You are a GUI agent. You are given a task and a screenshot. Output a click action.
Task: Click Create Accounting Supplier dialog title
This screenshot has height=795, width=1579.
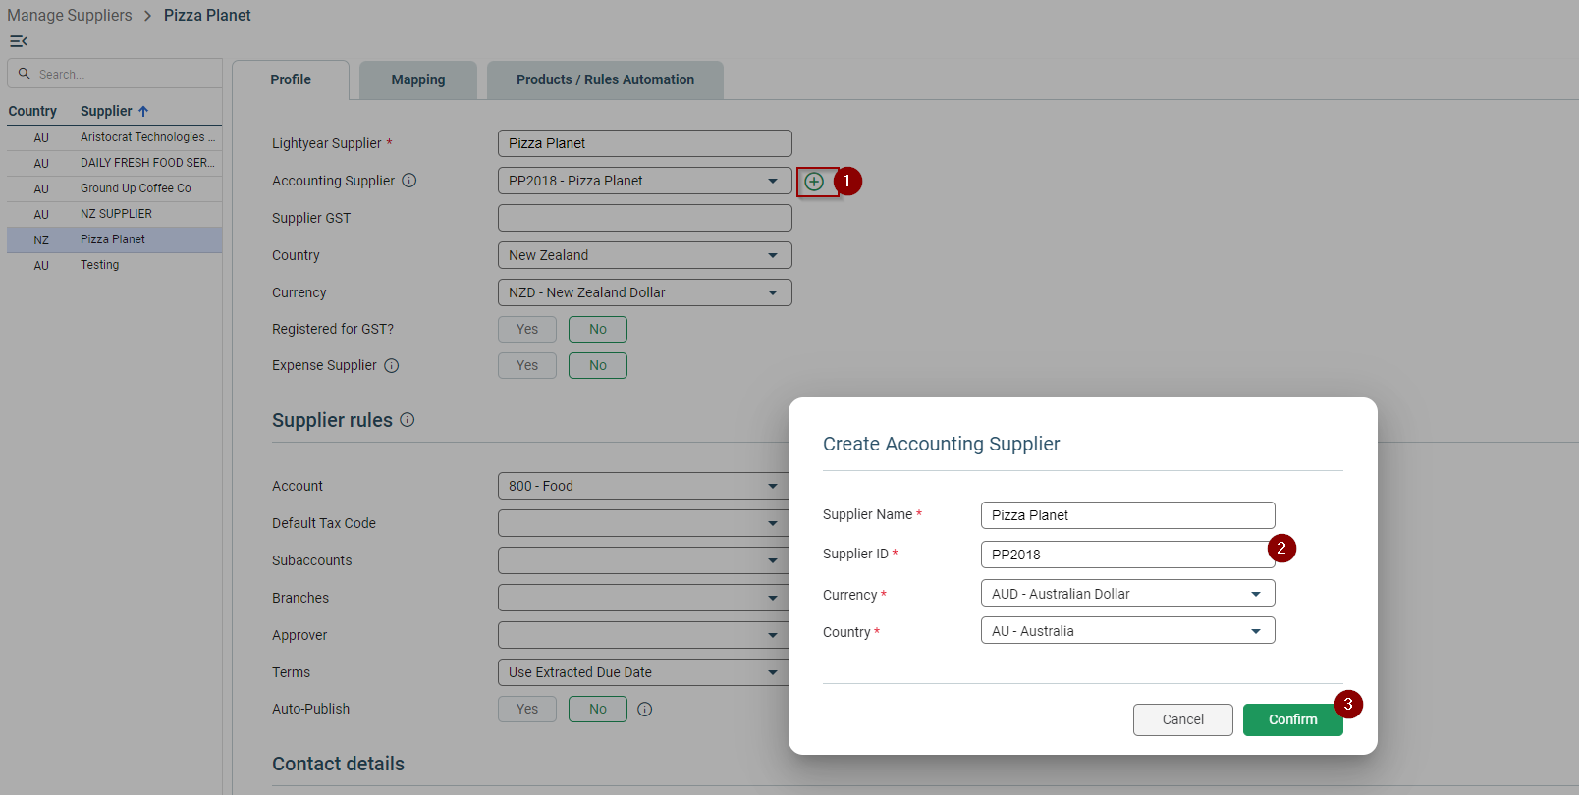pos(942,444)
